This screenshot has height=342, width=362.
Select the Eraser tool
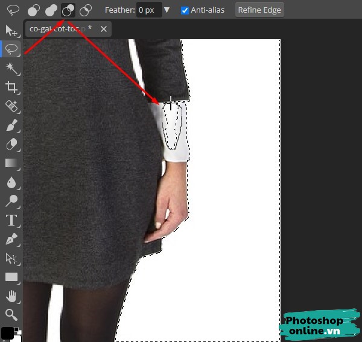pos(11,144)
